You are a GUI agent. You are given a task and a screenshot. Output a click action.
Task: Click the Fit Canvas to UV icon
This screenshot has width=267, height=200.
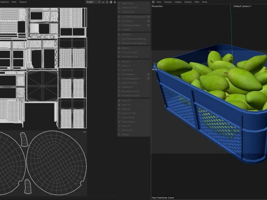[119, 57]
